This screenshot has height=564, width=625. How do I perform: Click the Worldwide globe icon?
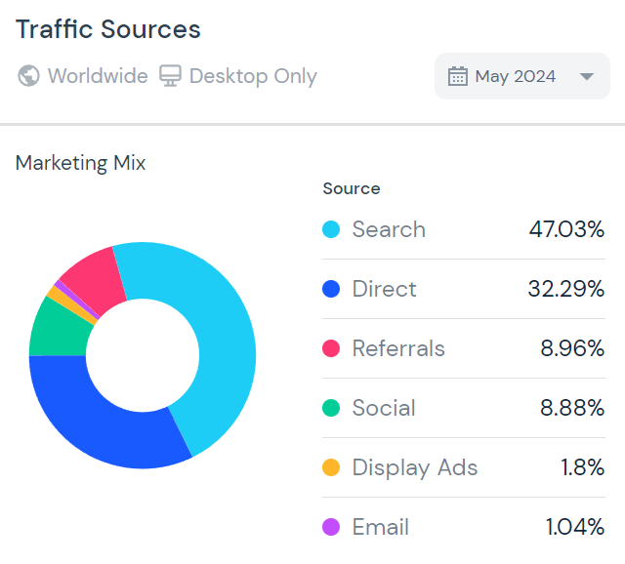(x=29, y=76)
